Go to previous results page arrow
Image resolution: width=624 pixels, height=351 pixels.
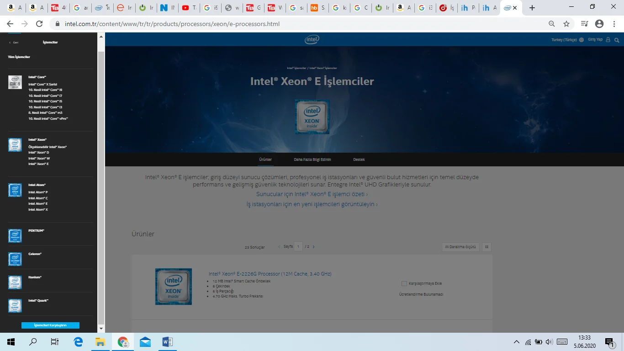click(279, 247)
